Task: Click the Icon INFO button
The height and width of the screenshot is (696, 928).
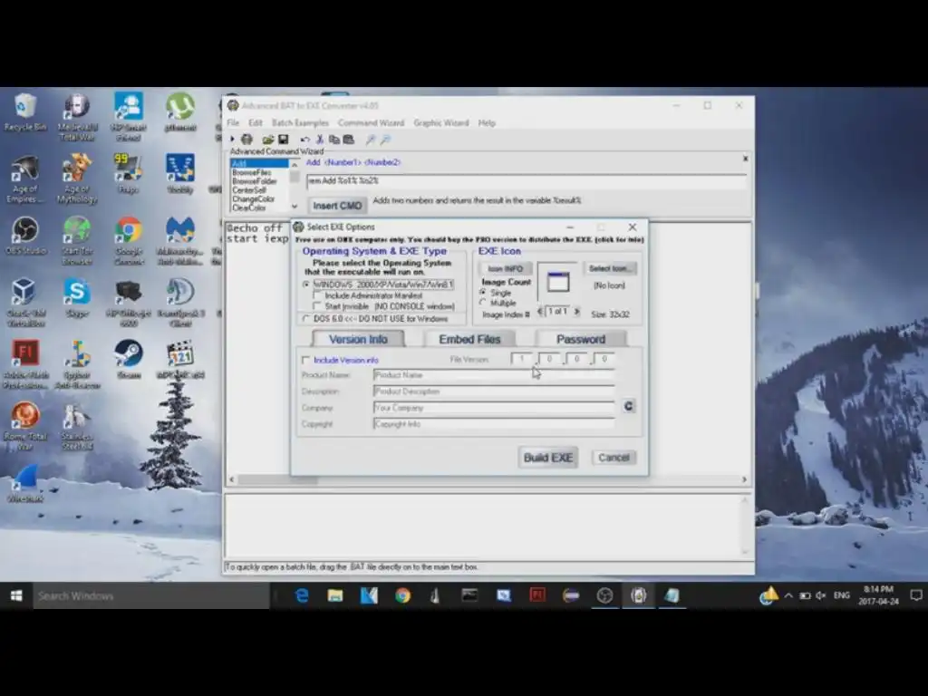Action: [x=506, y=268]
